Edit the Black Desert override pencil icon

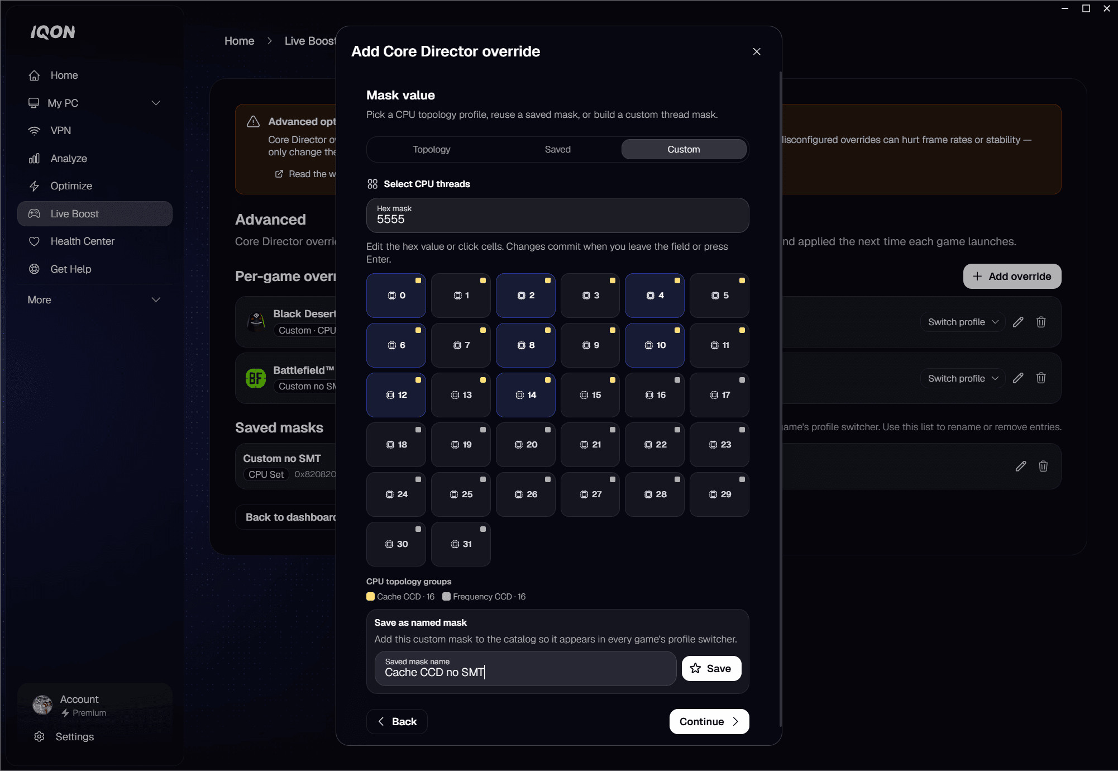1018,322
